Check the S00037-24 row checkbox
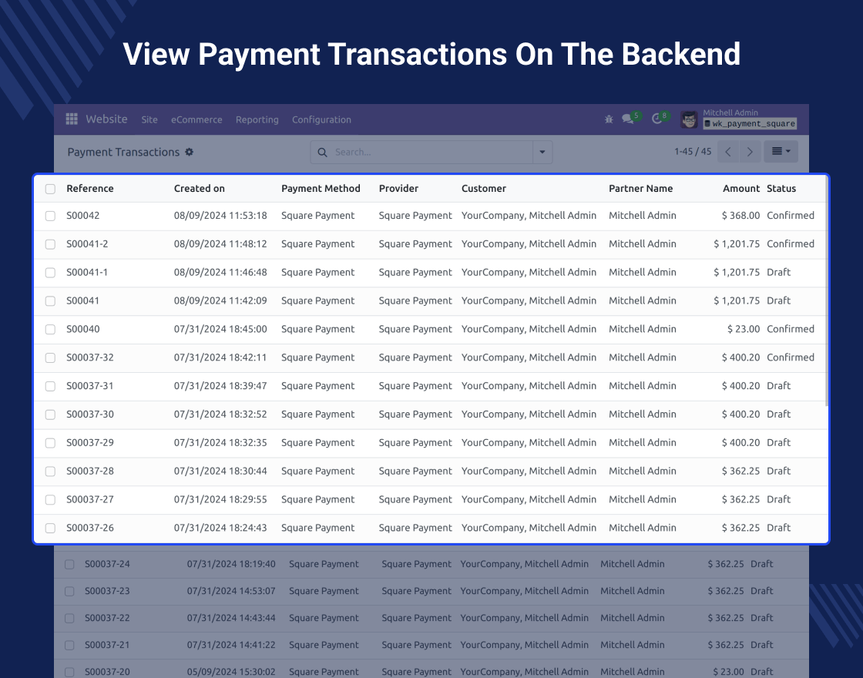Viewport: 863px width, 678px height. (x=69, y=564)
